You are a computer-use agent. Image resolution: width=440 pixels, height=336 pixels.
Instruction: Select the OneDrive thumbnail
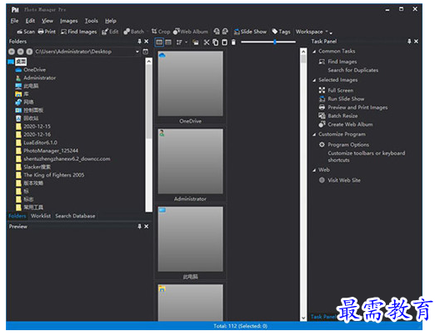(x=191, y=87)
